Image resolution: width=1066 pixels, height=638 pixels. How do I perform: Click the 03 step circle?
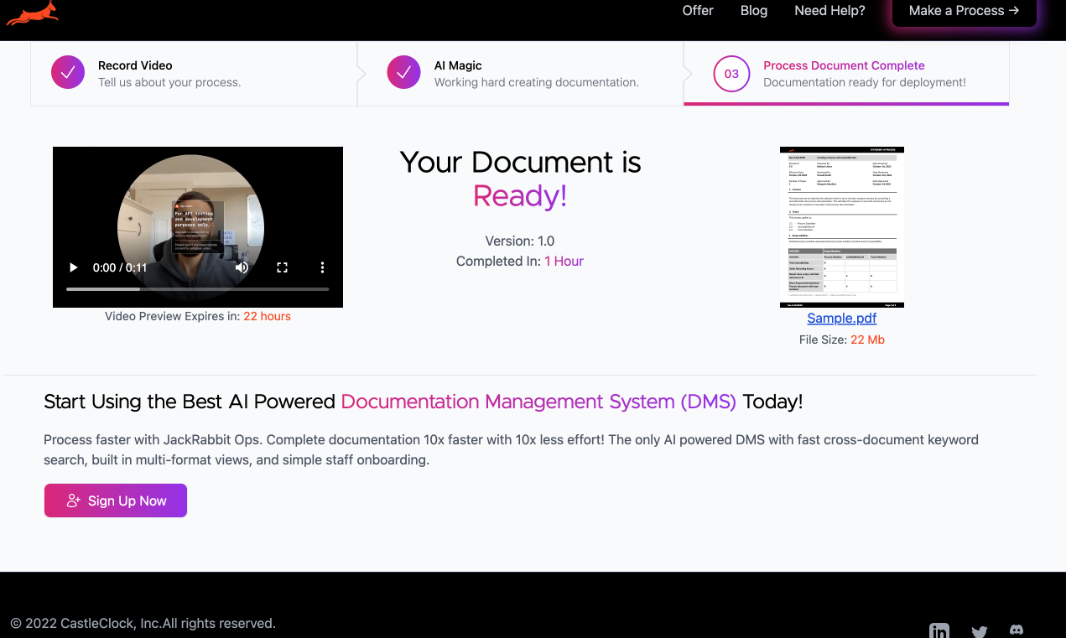pos(731,73)
